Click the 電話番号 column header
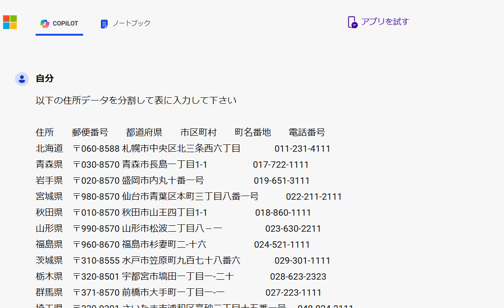 (x=307, y=132)
